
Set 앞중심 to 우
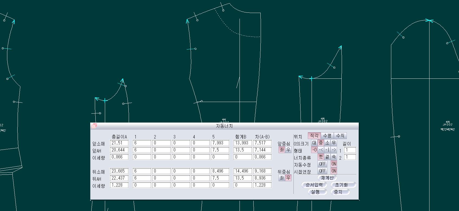coord(288,150)
